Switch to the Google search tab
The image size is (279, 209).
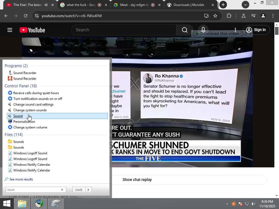click(x=81, y=5)
